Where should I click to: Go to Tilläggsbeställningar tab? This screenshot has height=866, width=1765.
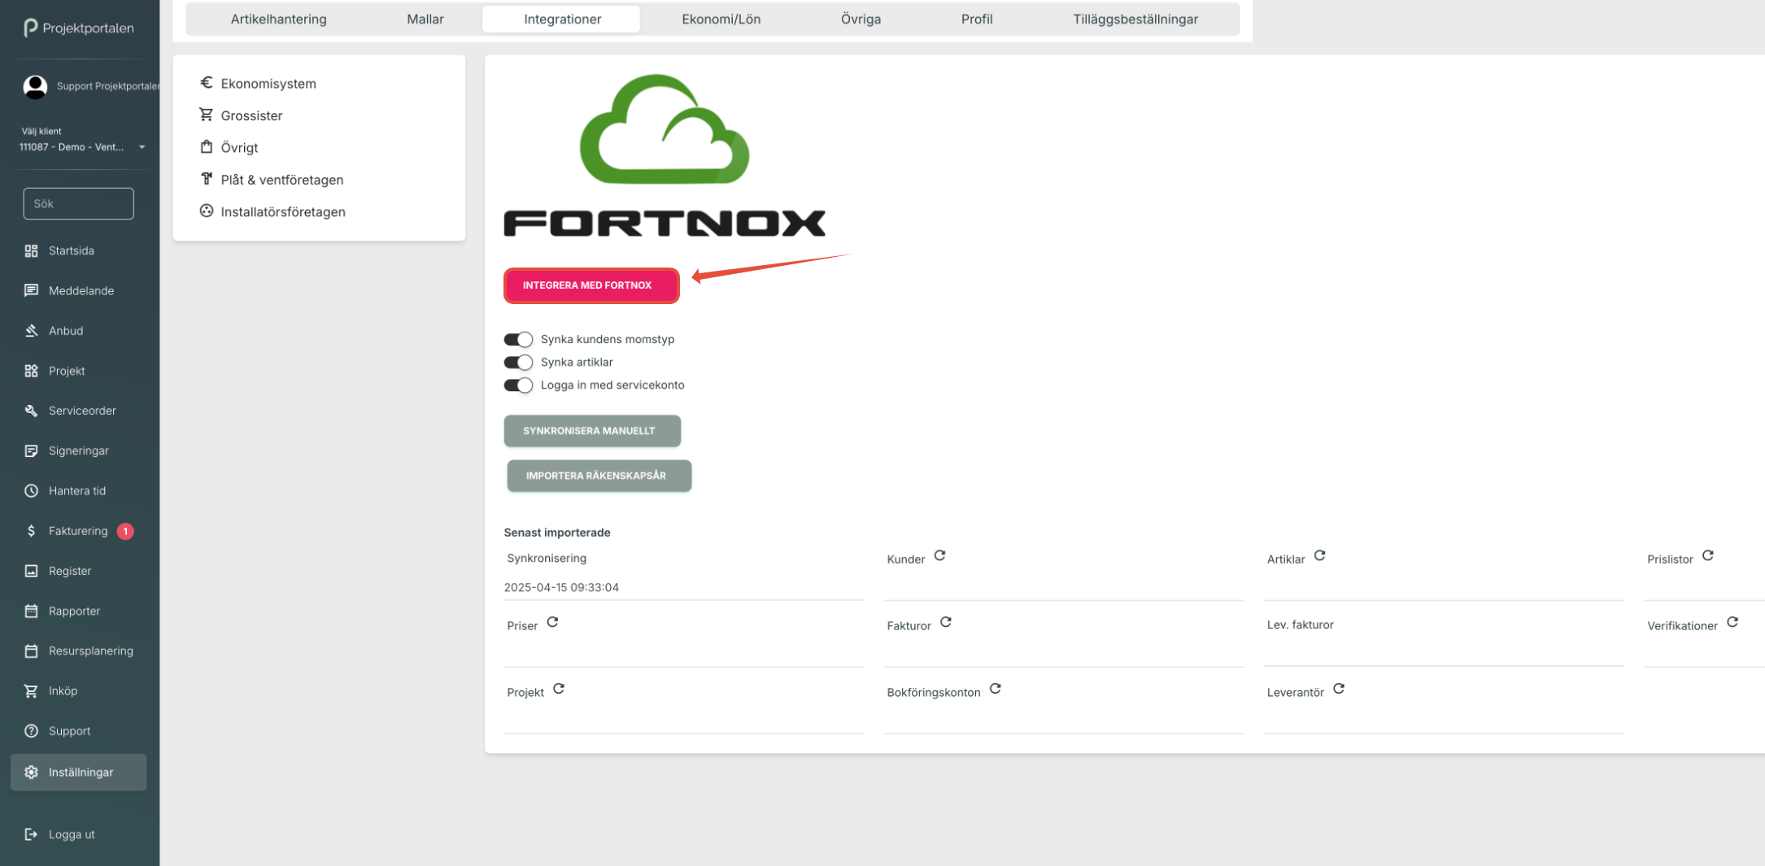(x=1135, y=19)
